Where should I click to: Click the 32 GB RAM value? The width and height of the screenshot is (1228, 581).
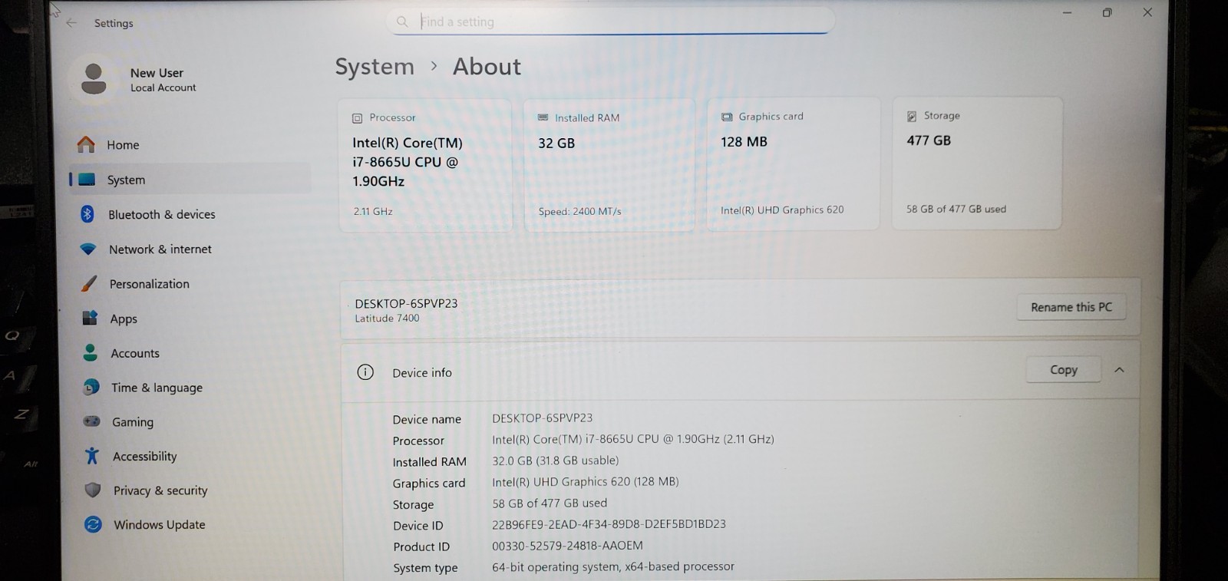pos(556,144)
